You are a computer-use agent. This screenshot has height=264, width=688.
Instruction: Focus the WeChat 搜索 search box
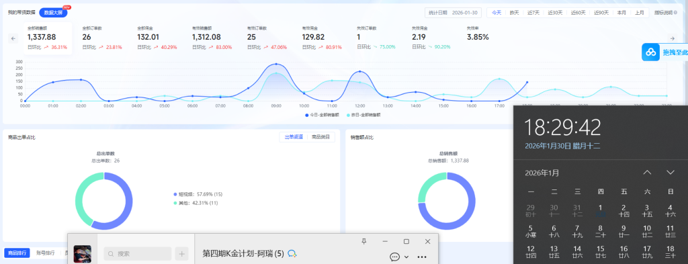[137, 254]
